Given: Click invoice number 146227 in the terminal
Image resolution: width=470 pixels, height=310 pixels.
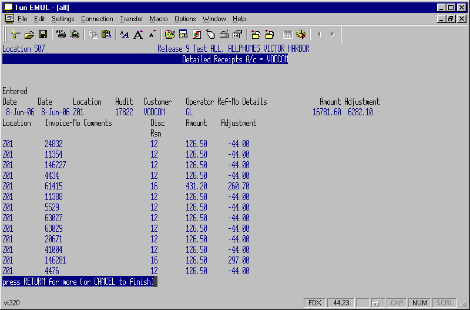Looking at the screenshot, I should 55,165.
